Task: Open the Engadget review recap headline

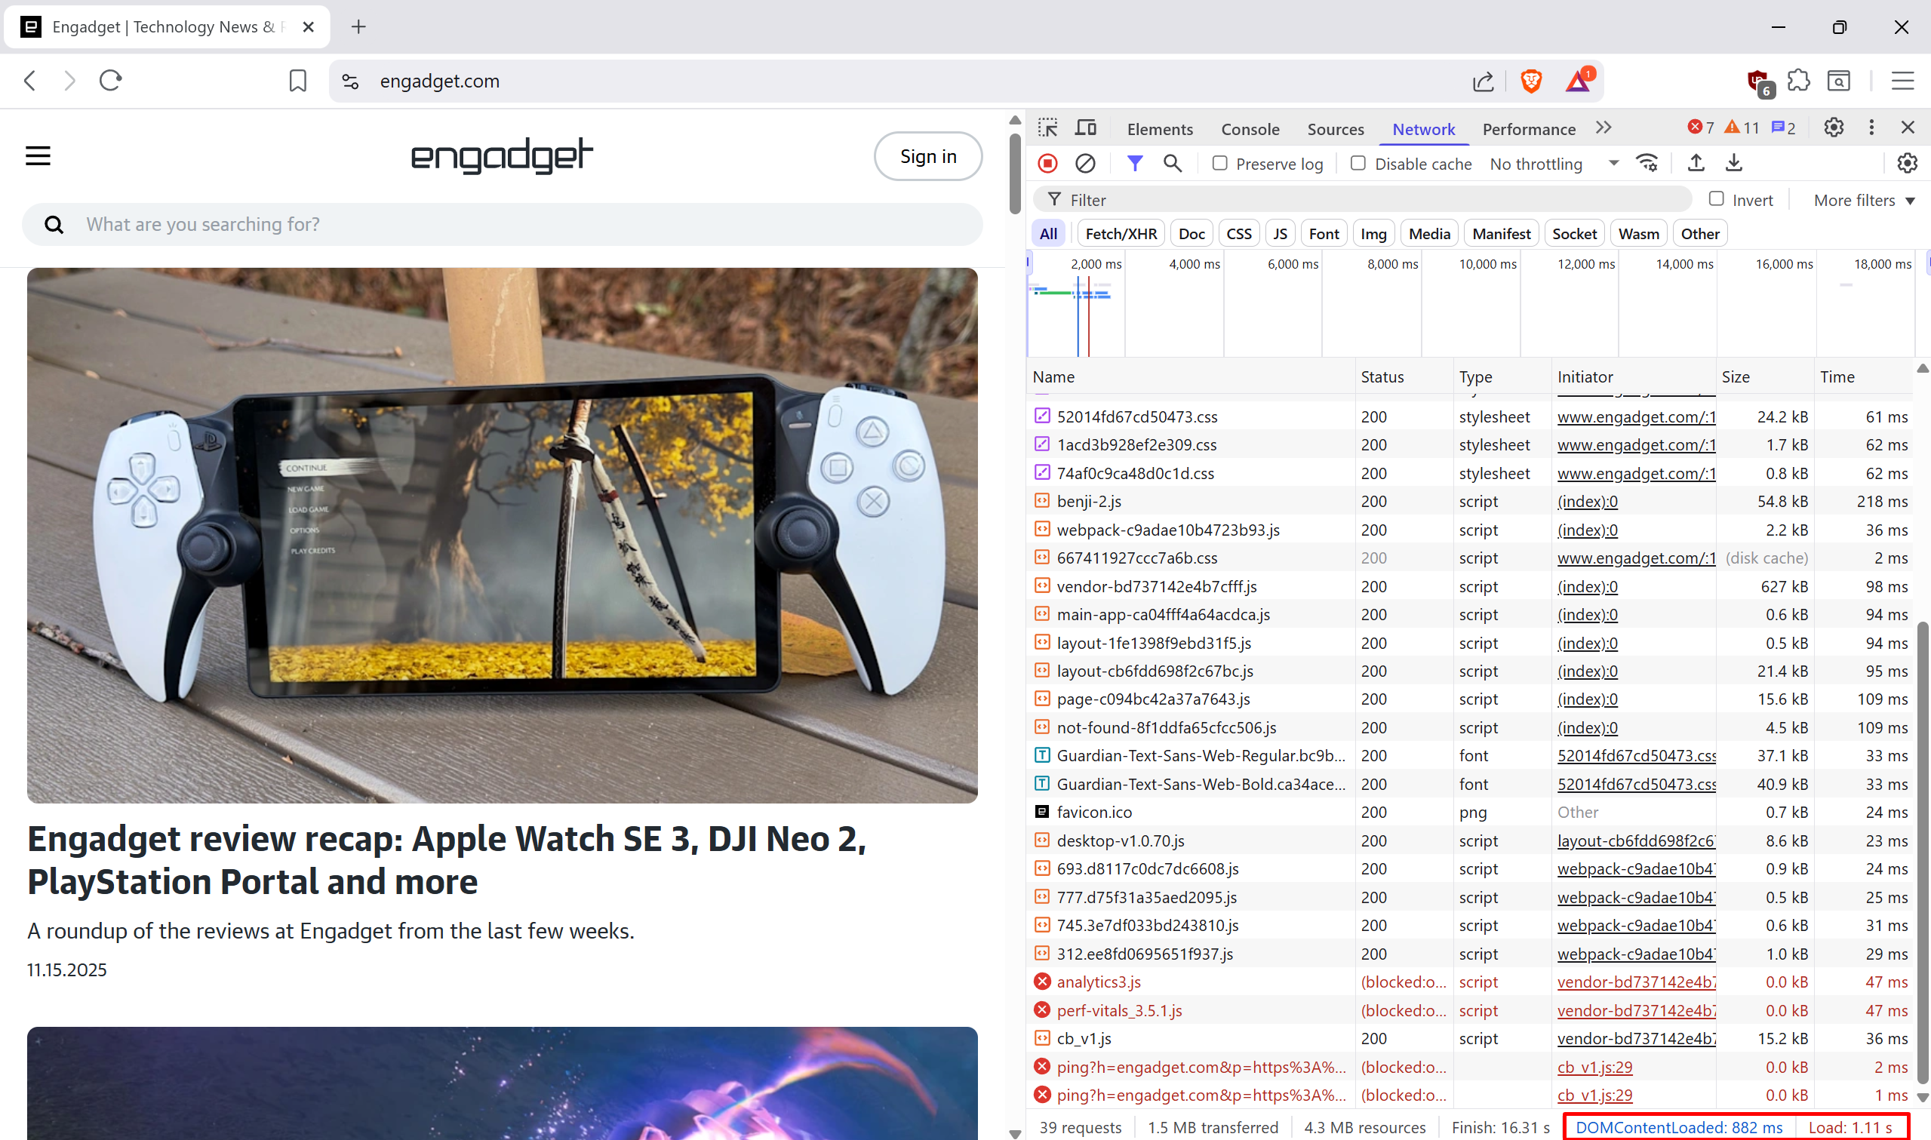Action: pyautogui.click(x=446, y=859)
